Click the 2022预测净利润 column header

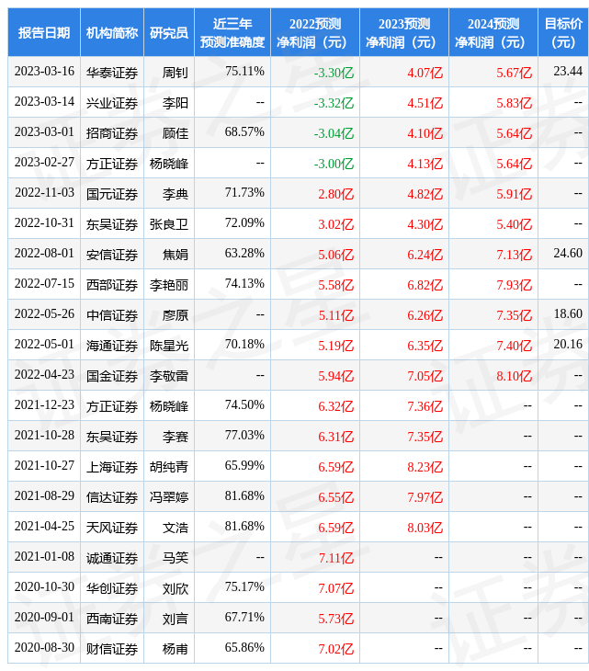315,33
